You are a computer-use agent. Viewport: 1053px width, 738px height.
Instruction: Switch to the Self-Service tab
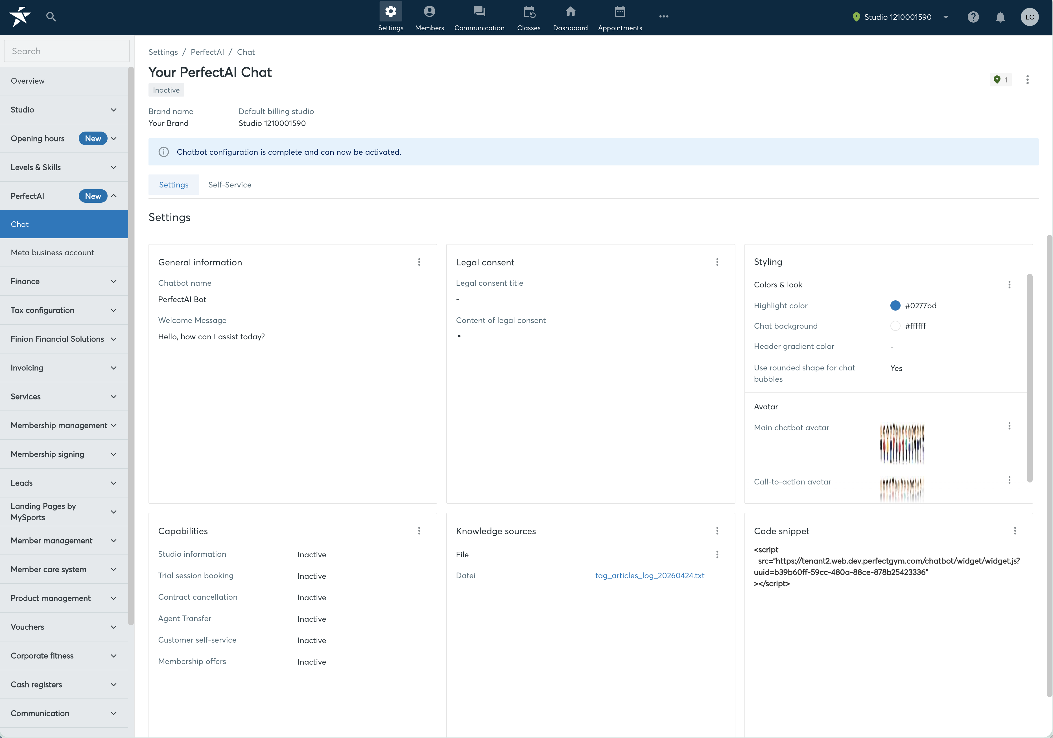(230, 185)
